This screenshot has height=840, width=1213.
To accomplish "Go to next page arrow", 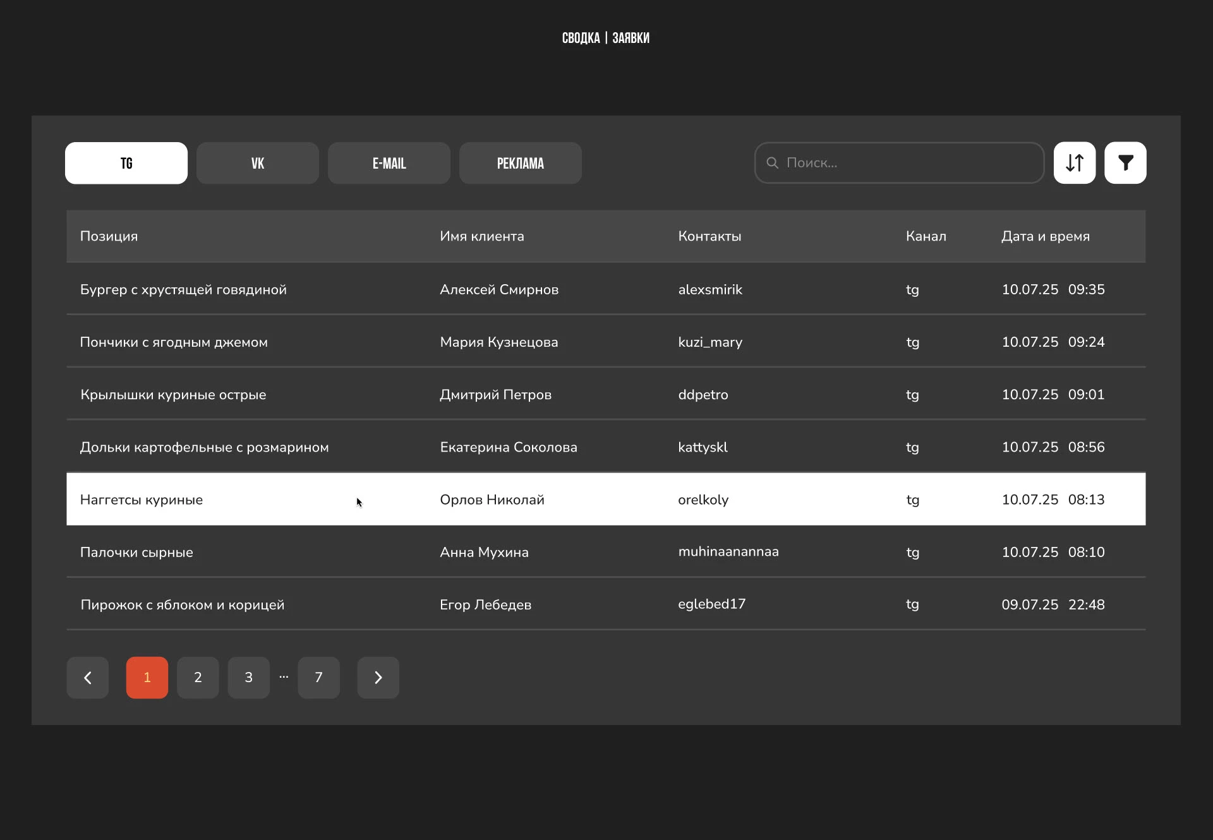I will pyautogui.click(x=378, y=678).
